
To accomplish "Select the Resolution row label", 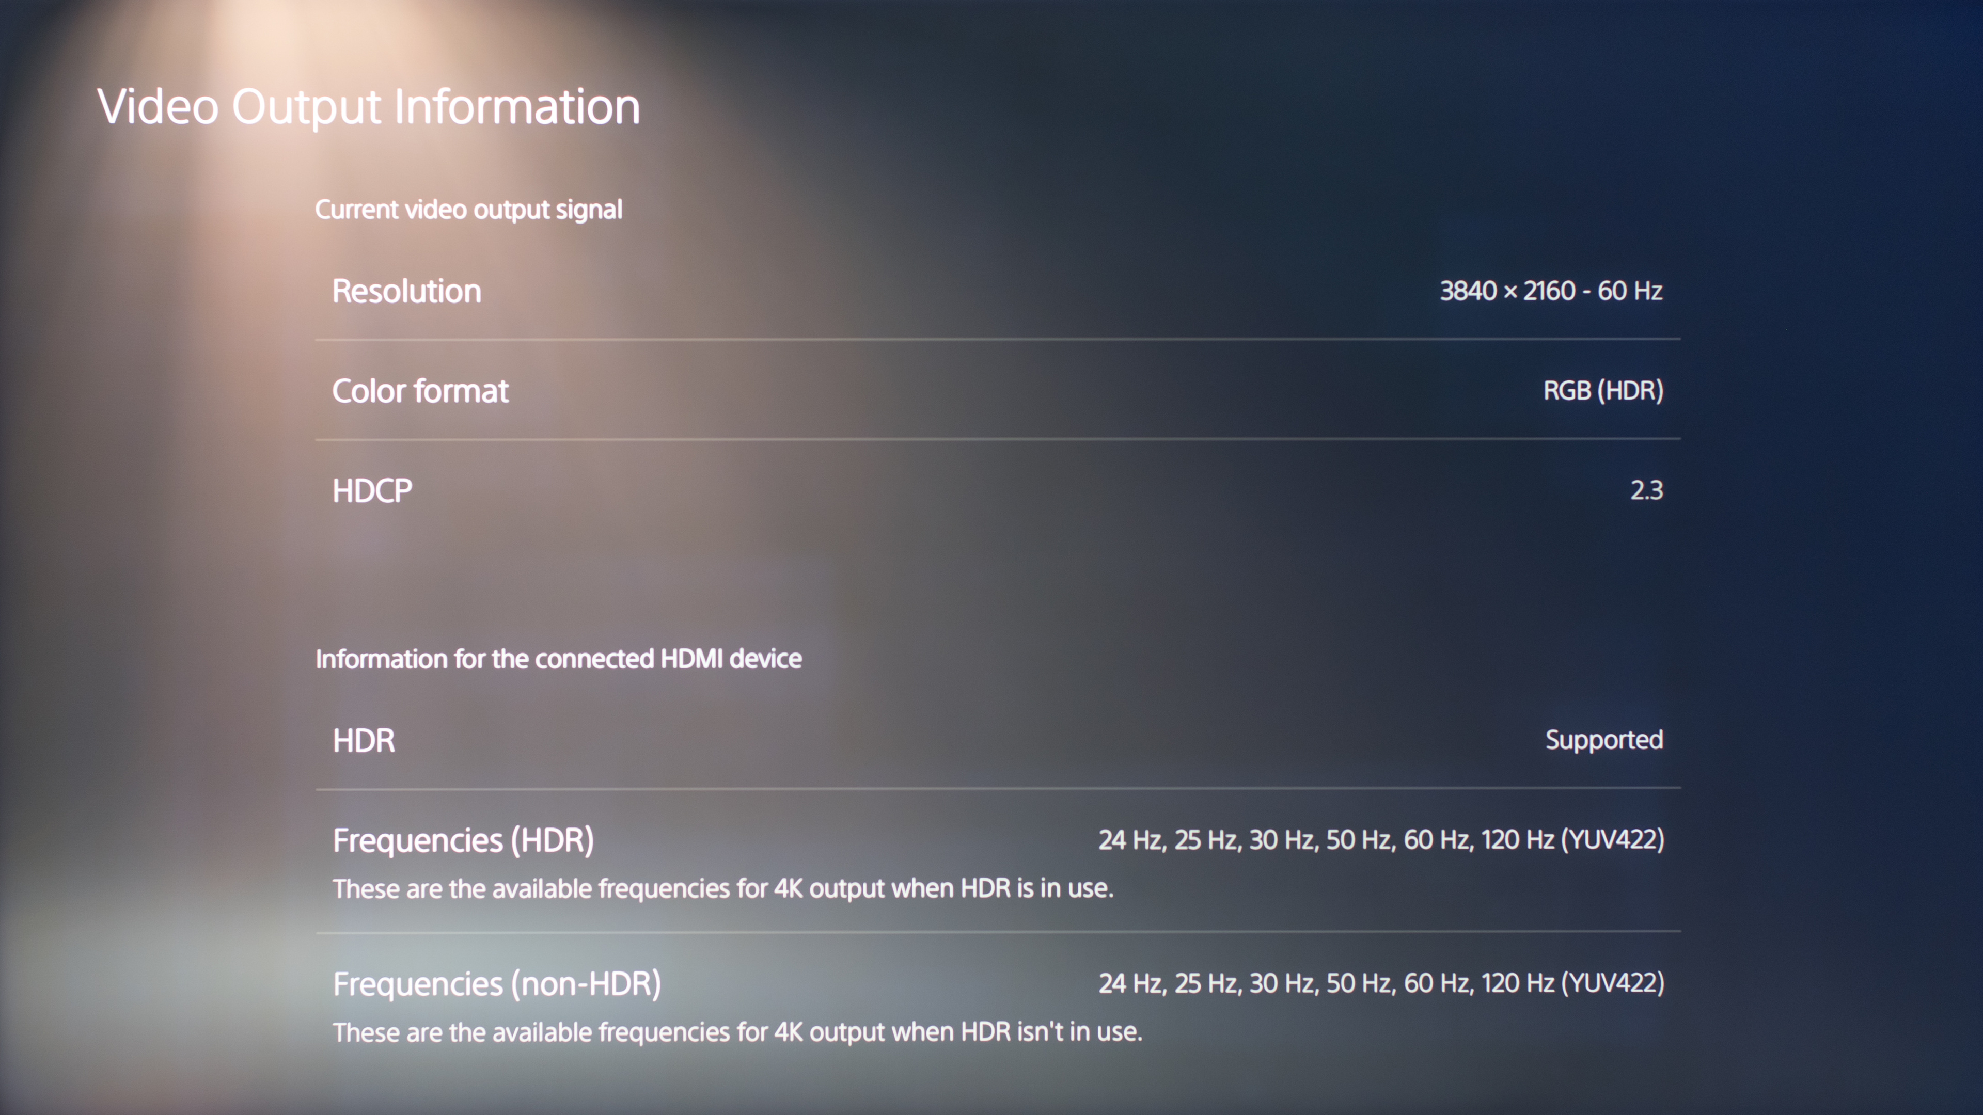I will [406, 291].
